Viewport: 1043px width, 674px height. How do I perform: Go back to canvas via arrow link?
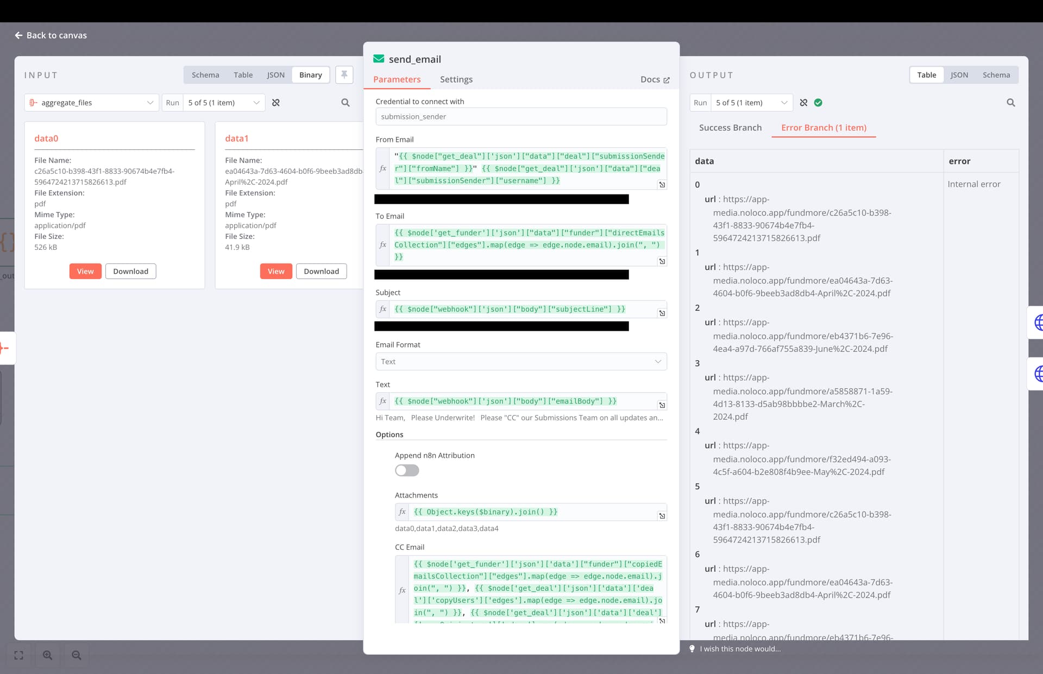click(51, 35)
